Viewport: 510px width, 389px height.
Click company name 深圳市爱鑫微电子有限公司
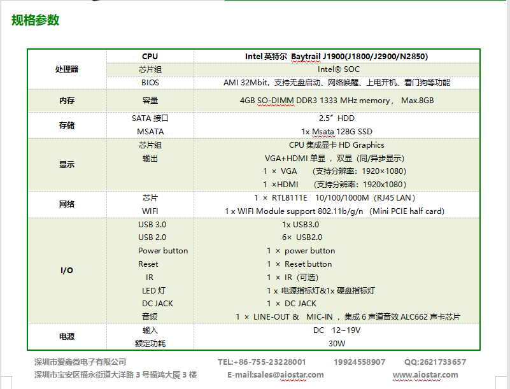click(x=80, y=362)
